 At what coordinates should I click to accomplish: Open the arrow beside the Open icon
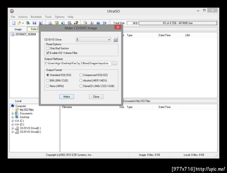tap(23, 23)
